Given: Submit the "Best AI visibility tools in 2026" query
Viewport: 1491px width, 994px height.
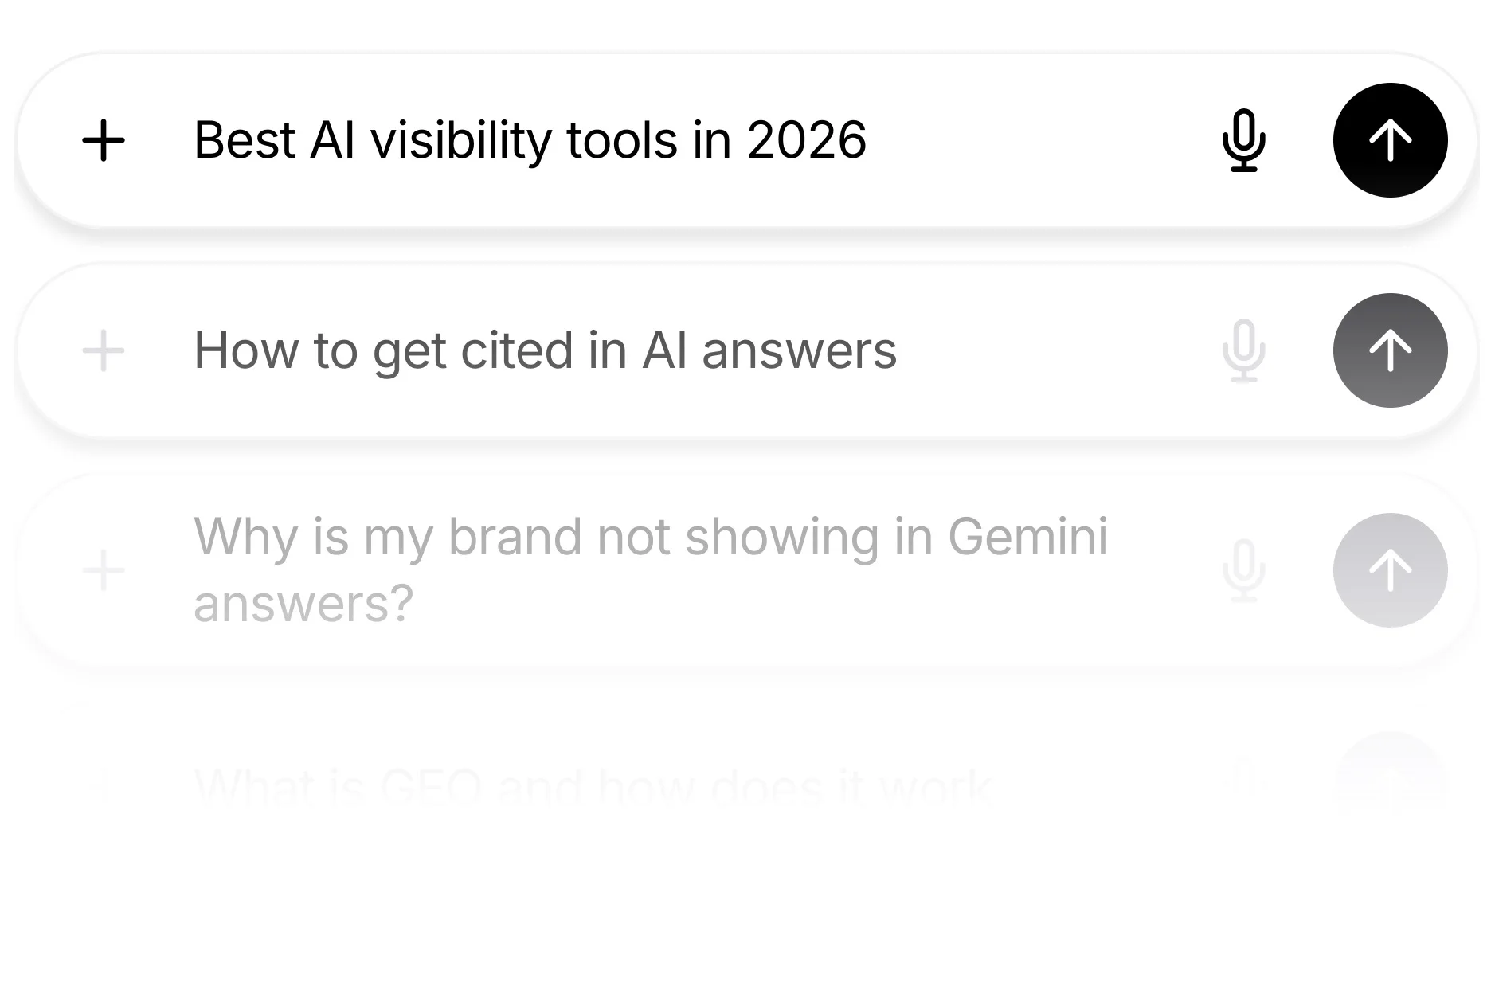Looking at the screenshot, I should point(1390,141).
